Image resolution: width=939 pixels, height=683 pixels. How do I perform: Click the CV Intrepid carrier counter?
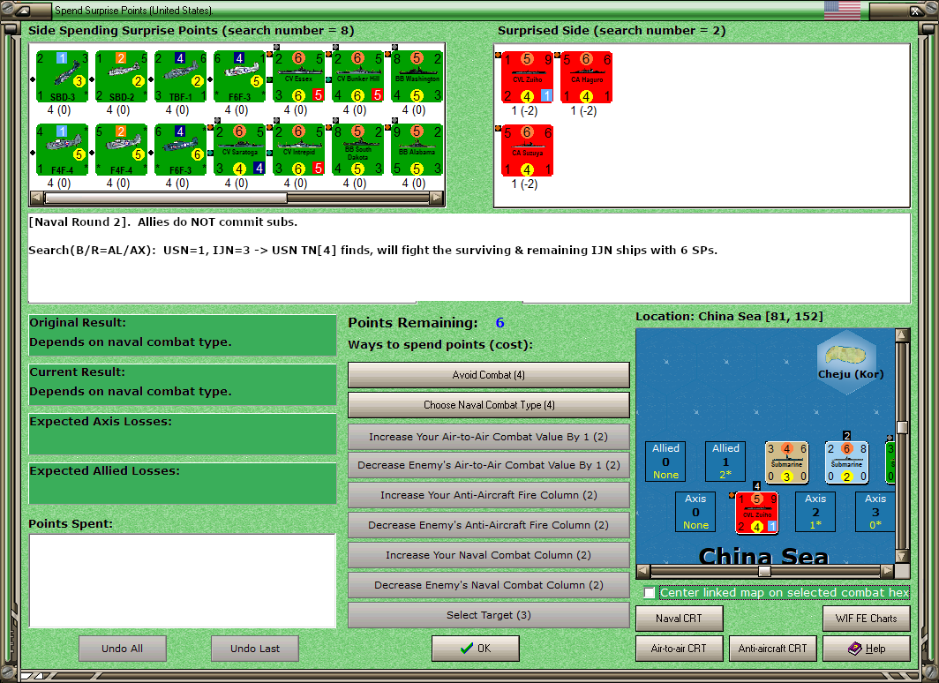click(299, 150)
